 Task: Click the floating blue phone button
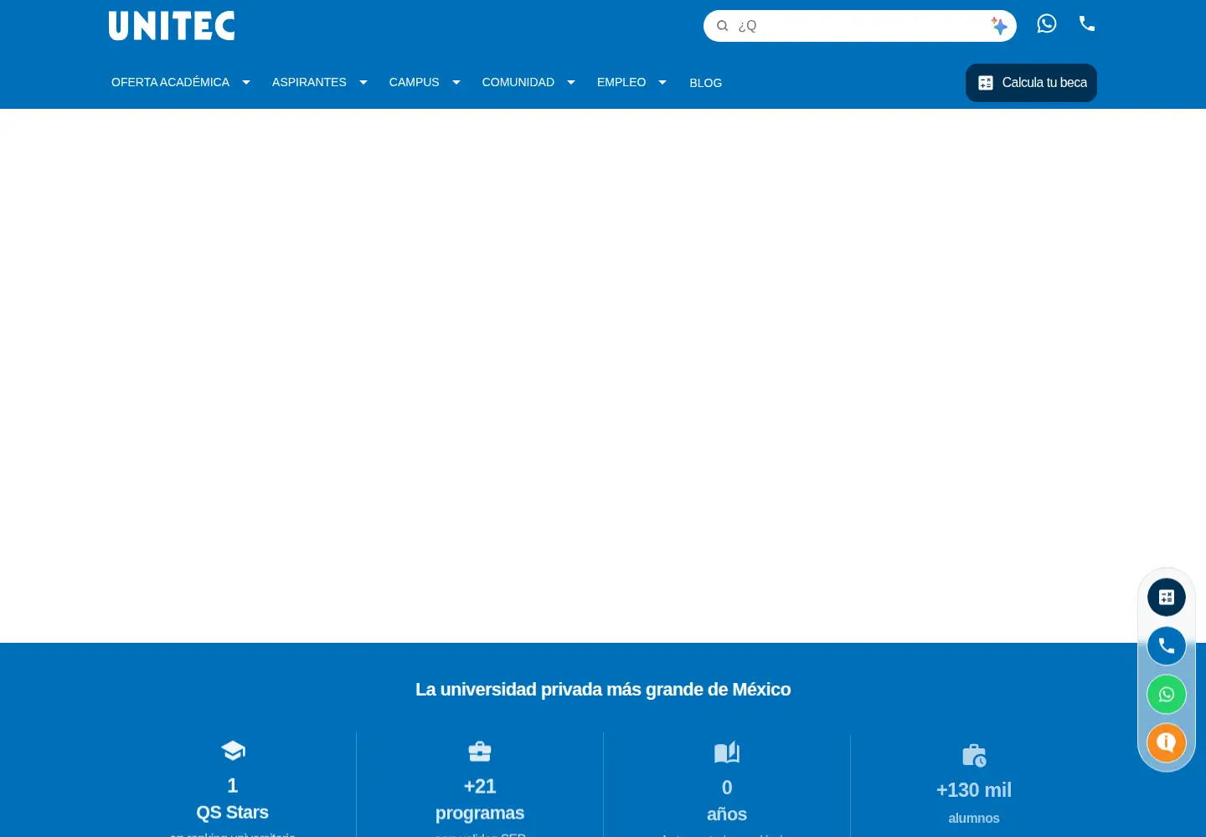point(1167,646)
